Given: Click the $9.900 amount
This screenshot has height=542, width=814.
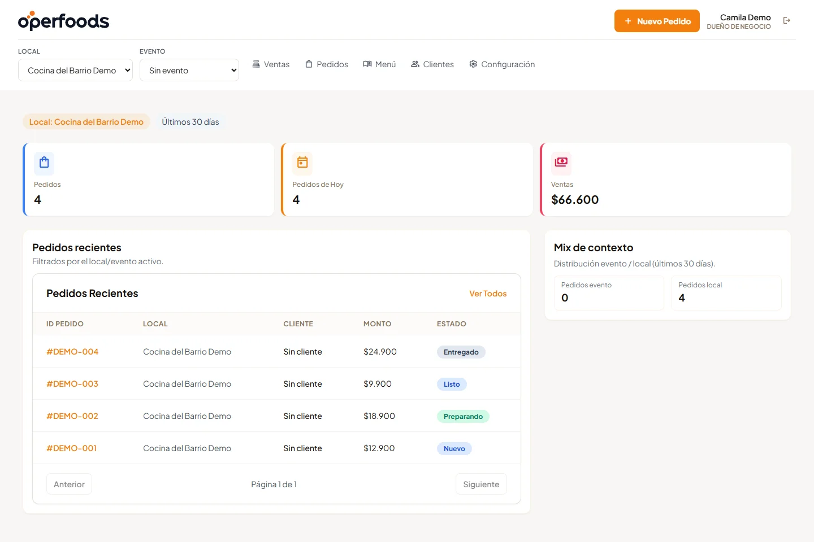Looking at the screenshot, I should click(x=378, y=384).
